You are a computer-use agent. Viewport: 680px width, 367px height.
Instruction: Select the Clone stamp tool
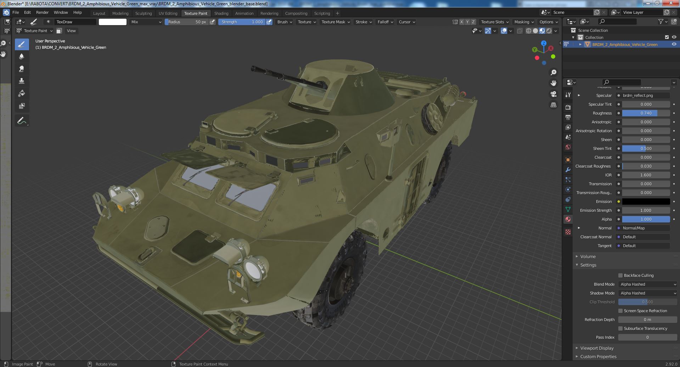22,81
